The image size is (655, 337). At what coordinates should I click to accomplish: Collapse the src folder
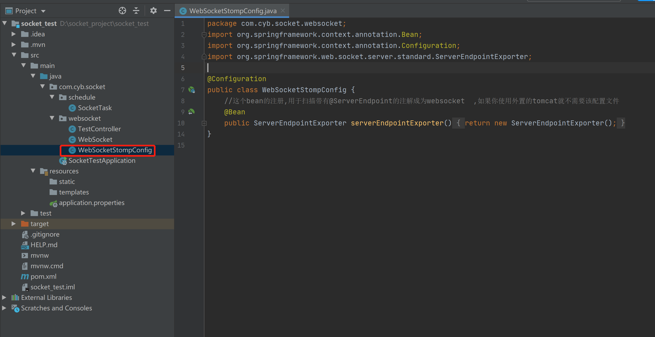[x=14, y=55]
